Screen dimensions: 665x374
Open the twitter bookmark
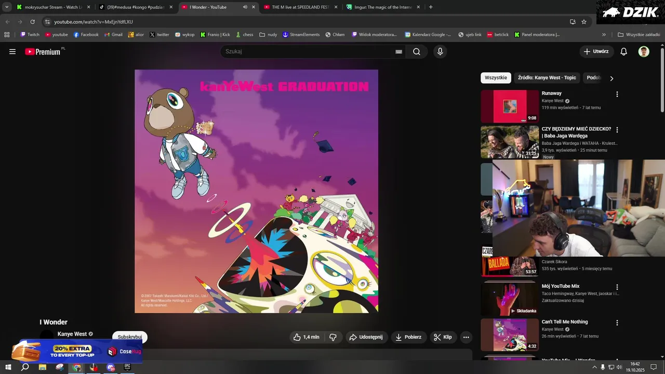pyautogui.click(x=159, y=35)
